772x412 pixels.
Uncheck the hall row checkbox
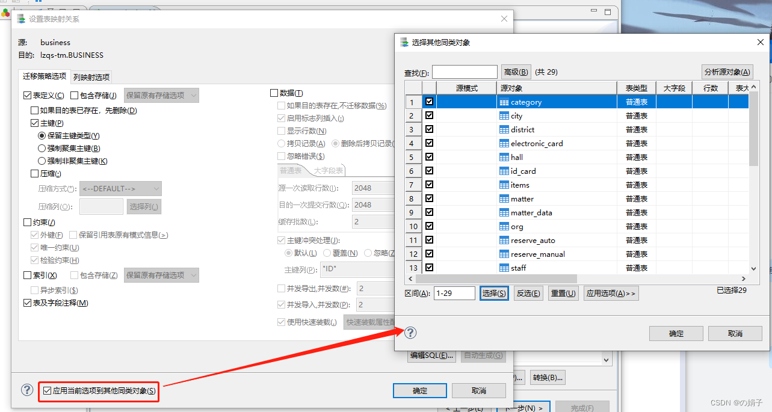429,157
